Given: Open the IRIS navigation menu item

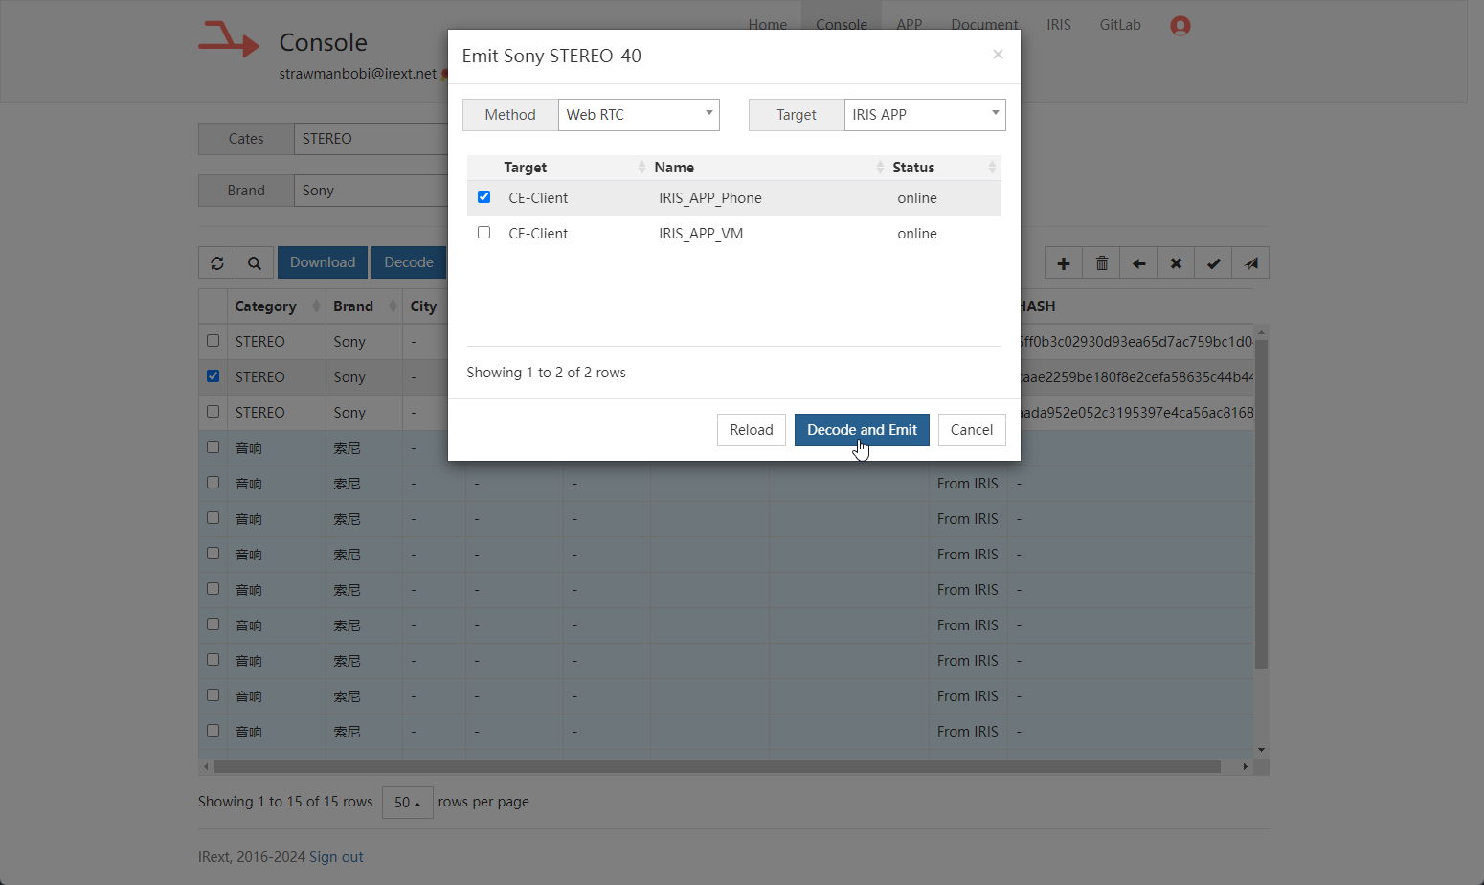Looking at the screenshot, I should pyautogui.click(x=1058, y=25).
